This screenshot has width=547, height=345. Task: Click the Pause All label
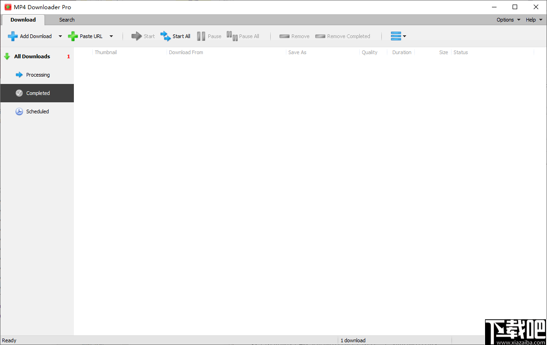[x=249, y=36]
